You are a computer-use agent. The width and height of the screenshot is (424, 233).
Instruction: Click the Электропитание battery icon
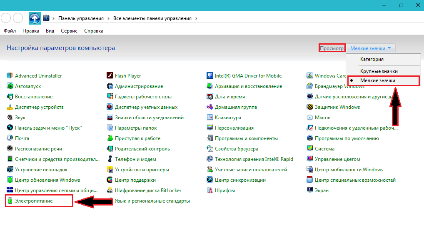click(10, 201)
